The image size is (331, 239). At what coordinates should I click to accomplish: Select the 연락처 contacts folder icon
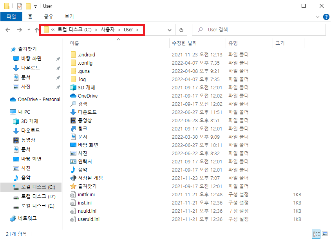pos(73,161)
